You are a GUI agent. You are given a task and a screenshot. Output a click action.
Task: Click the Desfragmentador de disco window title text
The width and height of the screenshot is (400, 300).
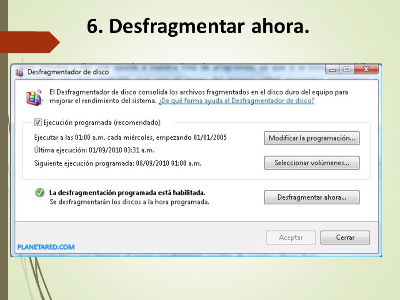[x=68, y=72]
